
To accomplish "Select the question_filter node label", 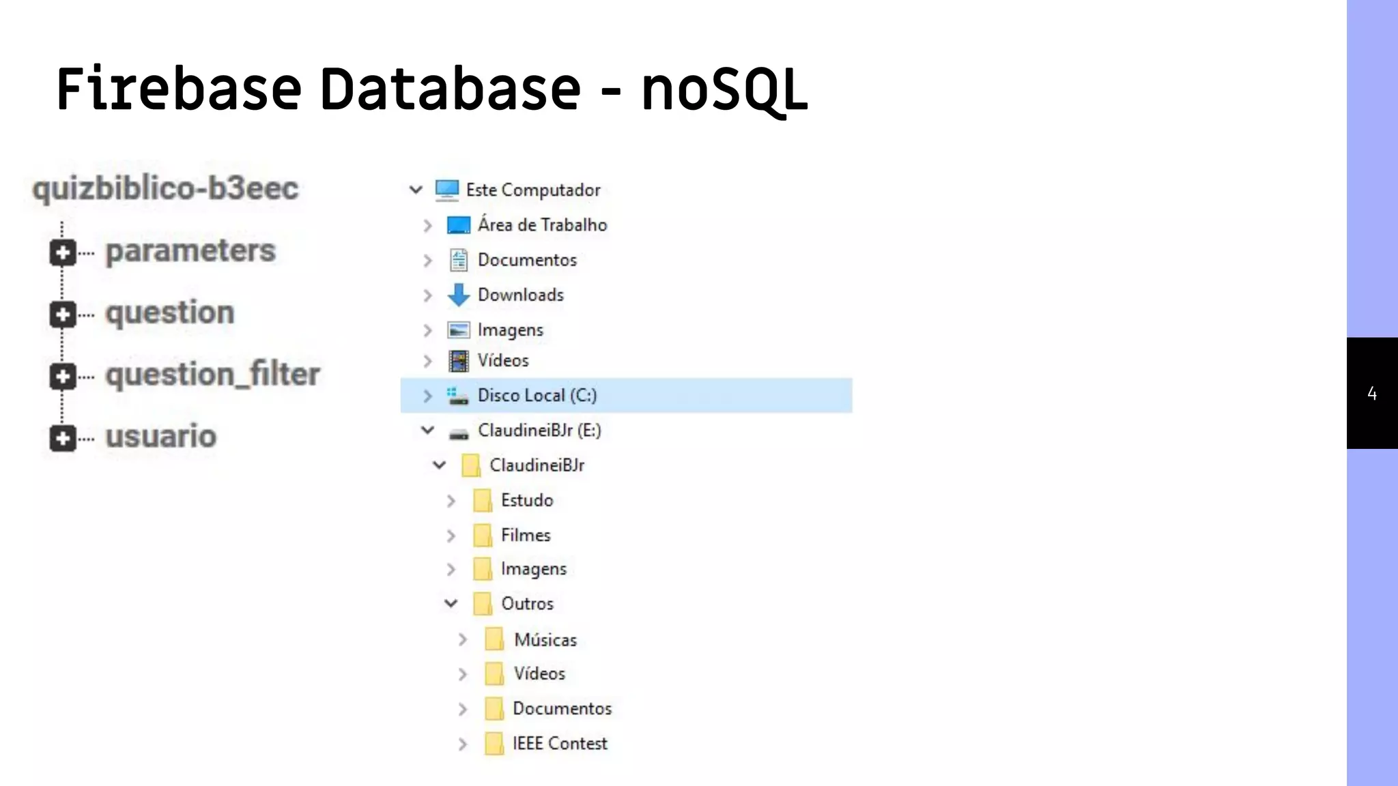I will point(213,375).
